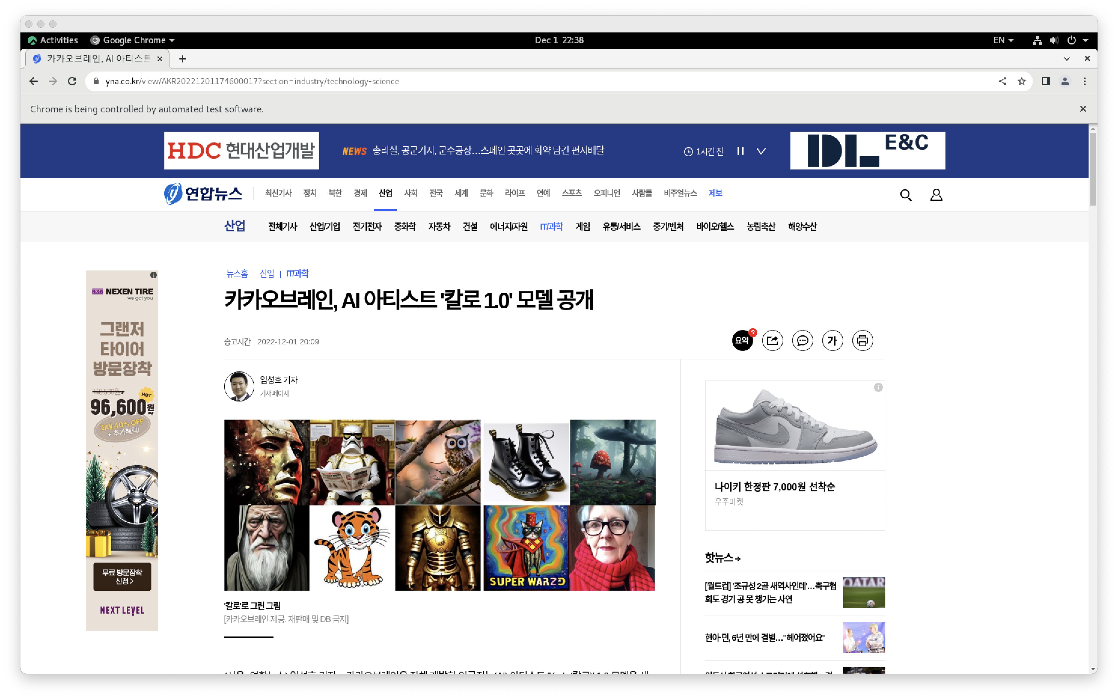This screenshot has height=699, width=1118.
Task: Print the article via printer icon
Action: [862, 341]
